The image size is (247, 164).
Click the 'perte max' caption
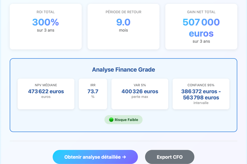tap(140, 97)
